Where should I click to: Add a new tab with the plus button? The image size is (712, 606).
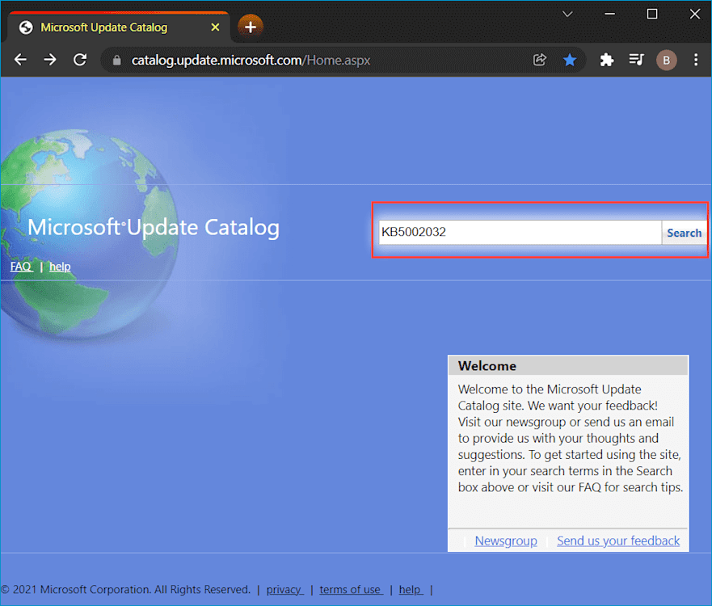[251, 27]
